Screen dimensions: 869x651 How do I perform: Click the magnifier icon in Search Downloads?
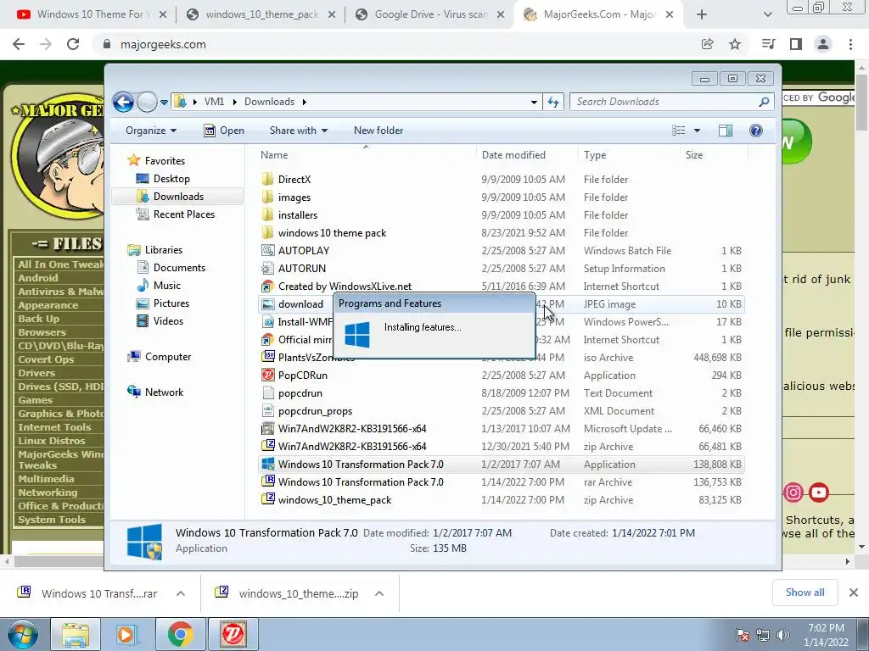(765, 102)
